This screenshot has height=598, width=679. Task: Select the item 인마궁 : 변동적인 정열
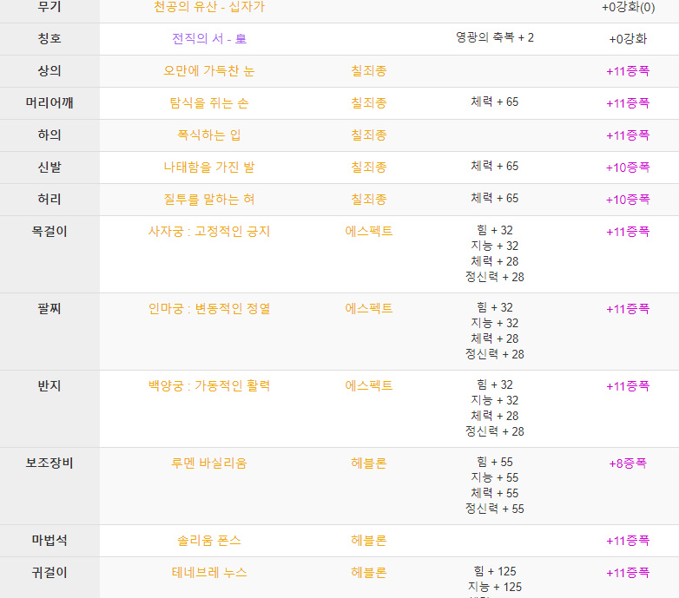click(209, 308)
